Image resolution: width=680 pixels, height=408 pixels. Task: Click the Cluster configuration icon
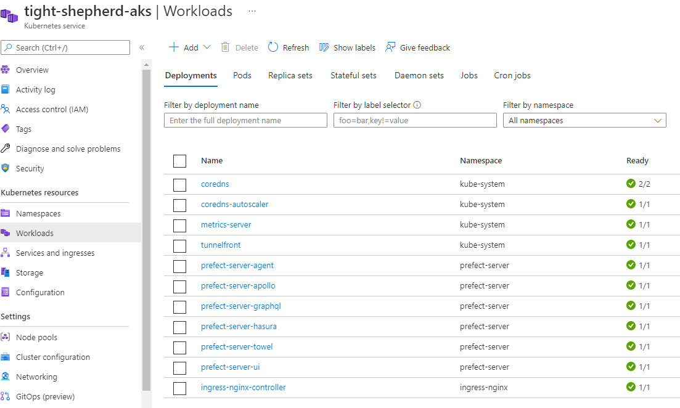pos(5,357)
